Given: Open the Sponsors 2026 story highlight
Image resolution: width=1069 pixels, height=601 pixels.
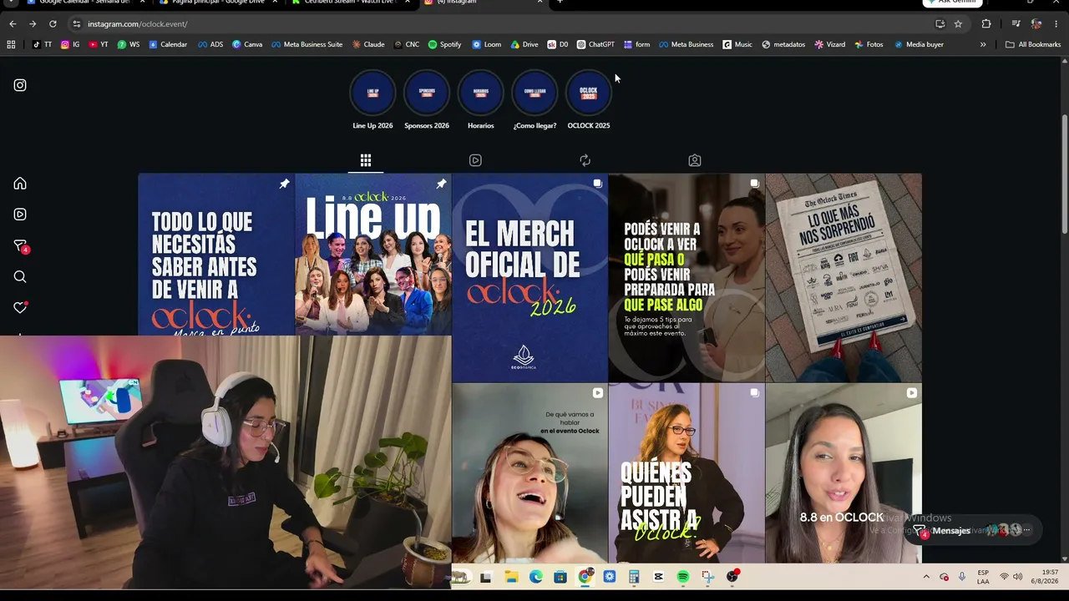Looking at the screenshot, I should coord(427,93).
